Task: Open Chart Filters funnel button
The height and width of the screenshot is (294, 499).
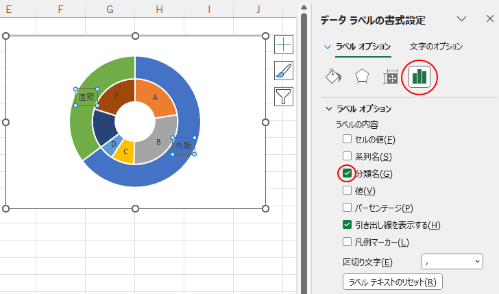Action: pos(284,97)
